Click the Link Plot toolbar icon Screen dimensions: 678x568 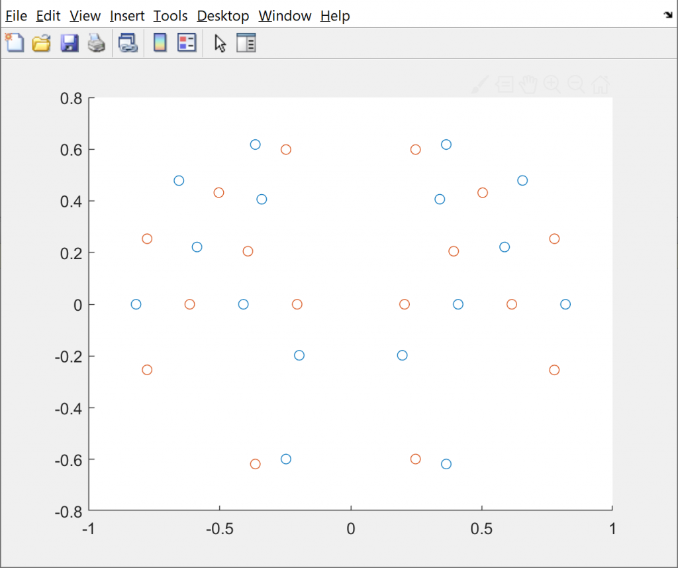[x=127, y=44]
